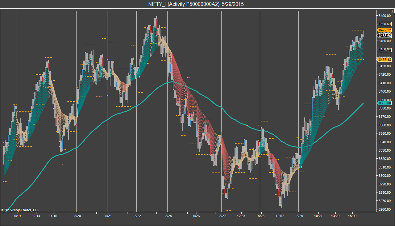Click the 8490.00 price axis label
395x226 pixels.
(x=385, y=16)
